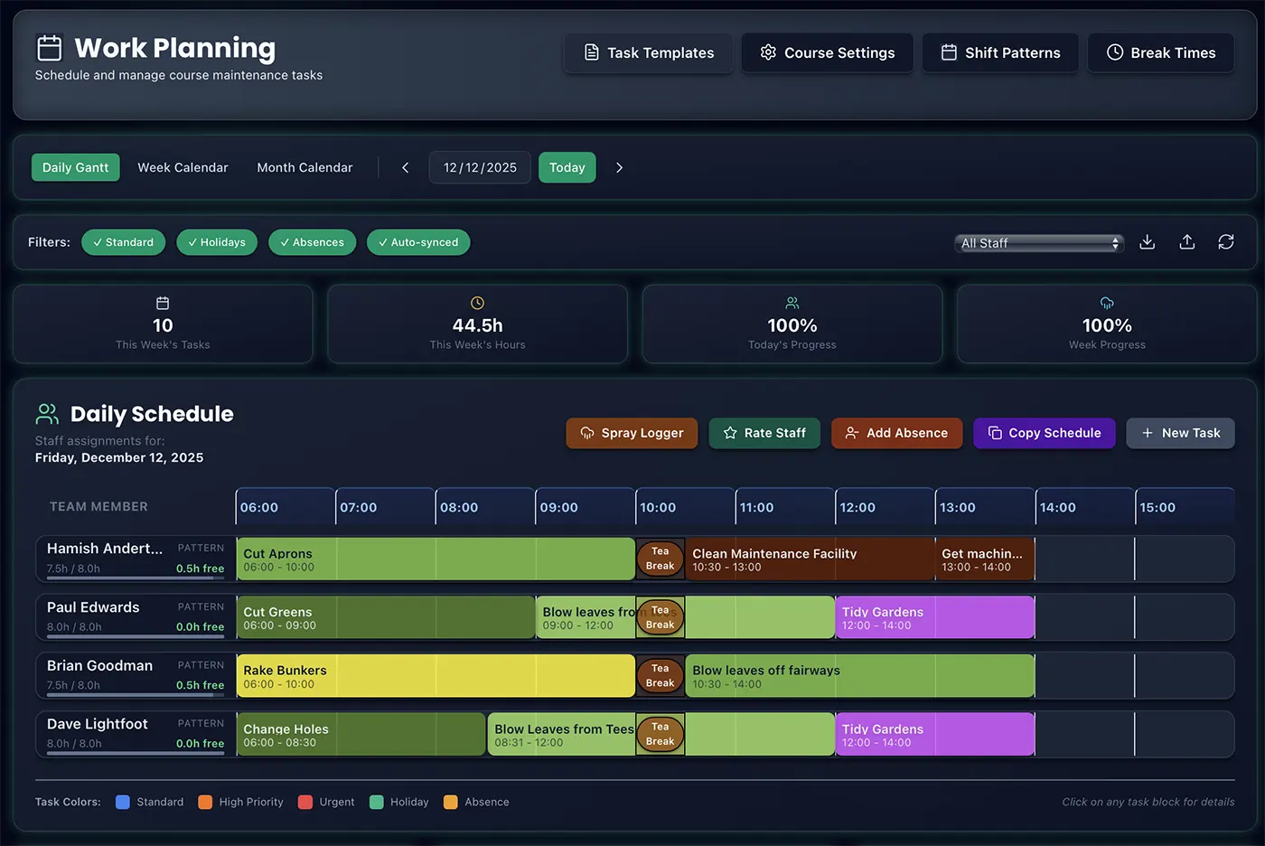Turn off the Auto-synced filter
The image size is (1265, 846).
click(418, 242)
